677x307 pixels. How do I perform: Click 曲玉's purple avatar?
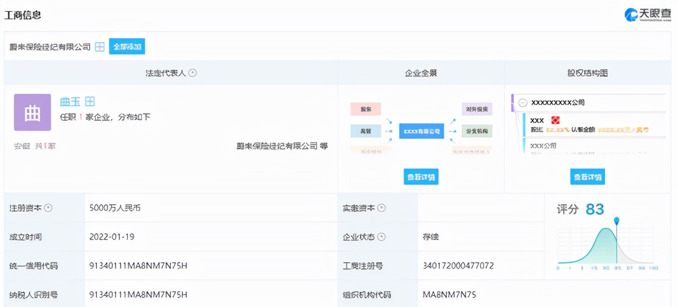32,112
